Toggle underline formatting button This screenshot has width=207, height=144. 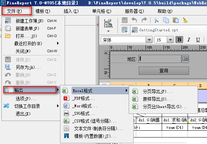198,40
